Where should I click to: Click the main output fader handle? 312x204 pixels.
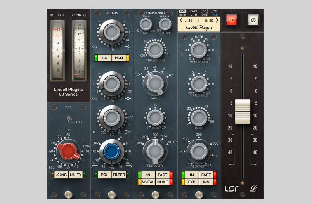click(x=243, y=112)
